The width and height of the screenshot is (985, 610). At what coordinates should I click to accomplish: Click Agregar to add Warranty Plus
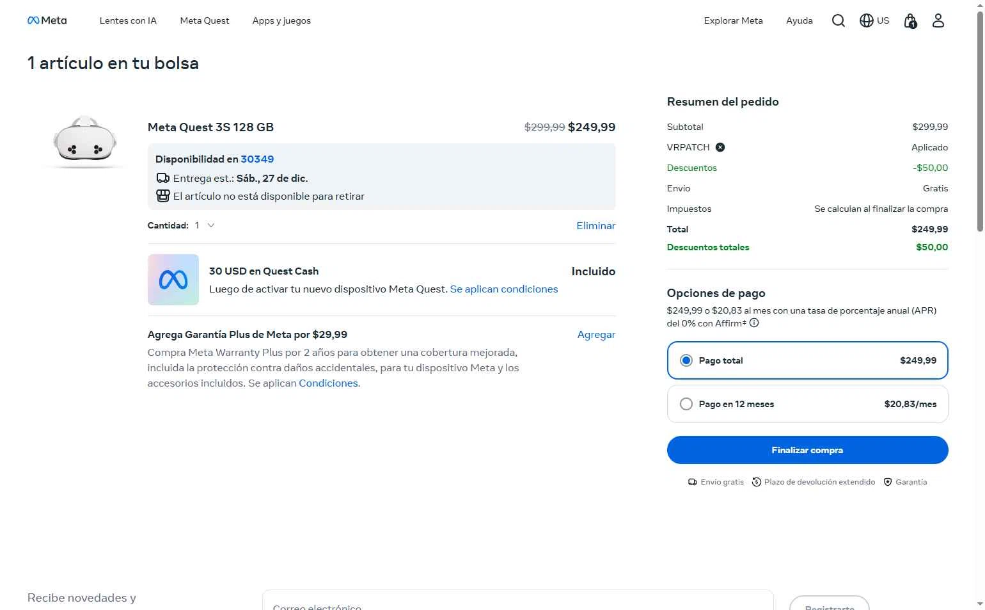pos(596,334)
